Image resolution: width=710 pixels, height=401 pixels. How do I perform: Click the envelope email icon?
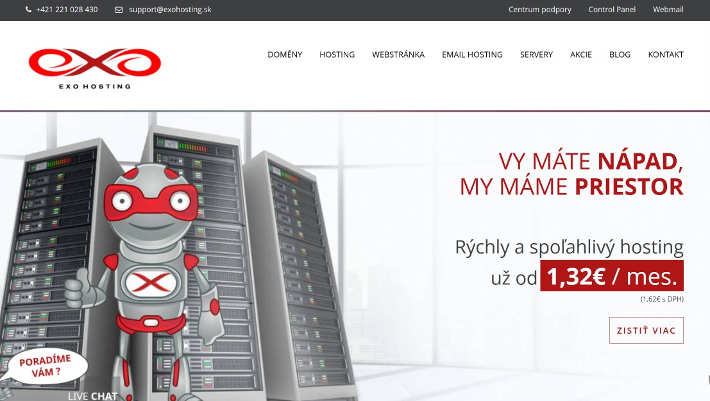(119, 10)
